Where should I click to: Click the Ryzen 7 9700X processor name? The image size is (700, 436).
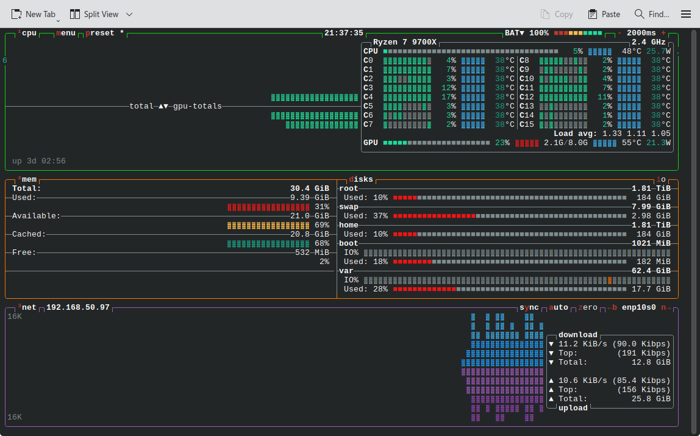point(404,42)
